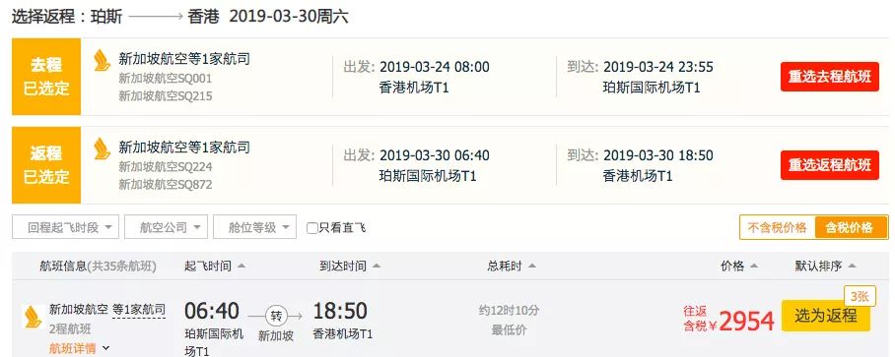Click 重选返程航班 red button
This screenshot has width=895, height=357.
[x=830, y=165]
